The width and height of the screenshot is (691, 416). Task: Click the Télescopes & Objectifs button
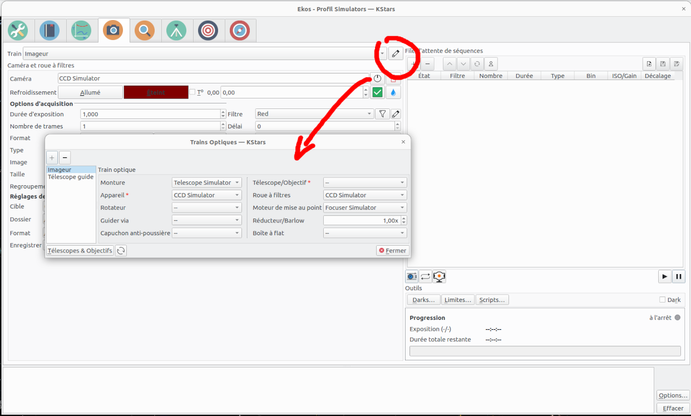pos(80,251)
